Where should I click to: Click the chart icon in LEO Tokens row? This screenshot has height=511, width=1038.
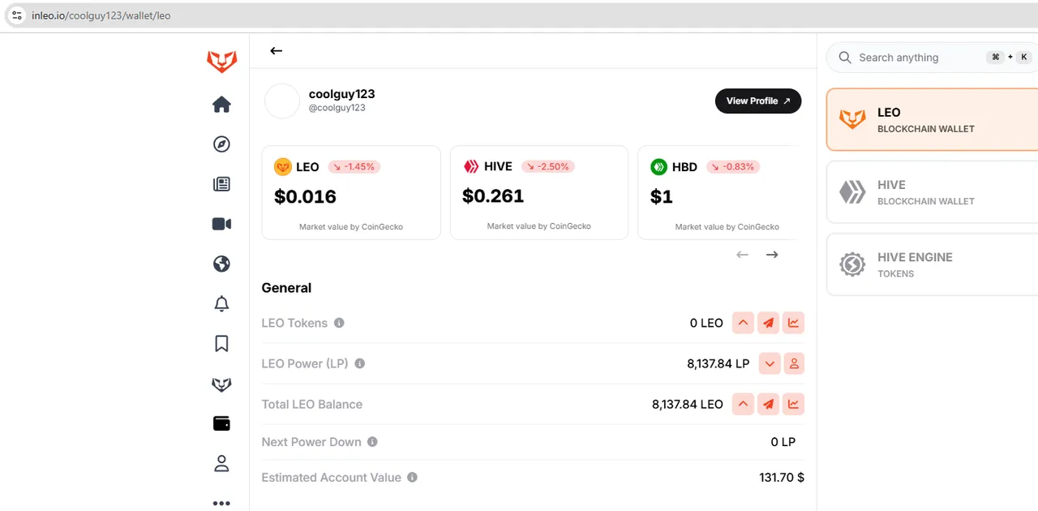[x=794, y=323]
